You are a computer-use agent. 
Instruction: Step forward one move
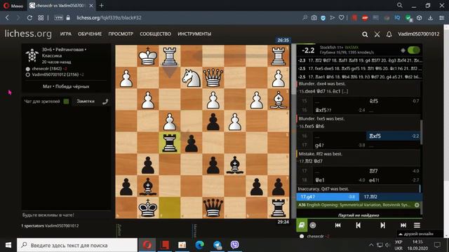click(382, 225)
